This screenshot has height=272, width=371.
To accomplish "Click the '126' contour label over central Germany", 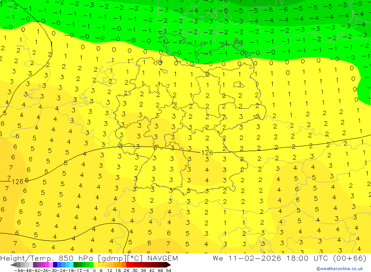I will tap(207, 153).
